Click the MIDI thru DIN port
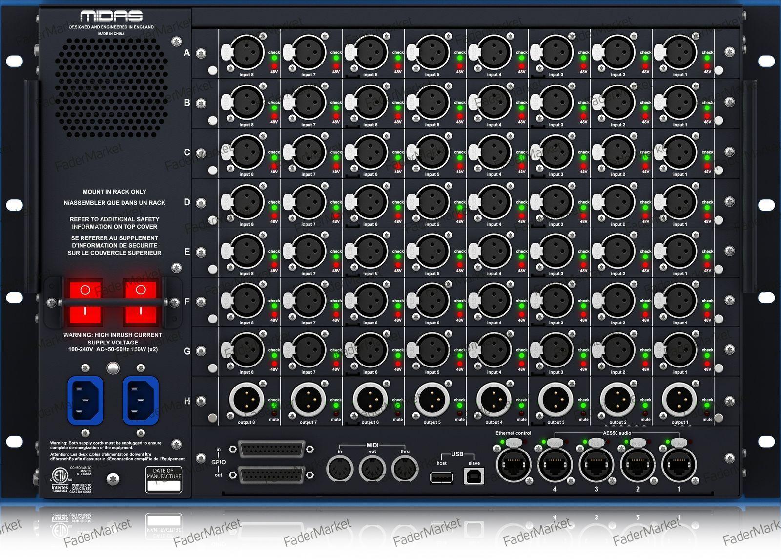781x559 pixels. [x=405, y=470]
